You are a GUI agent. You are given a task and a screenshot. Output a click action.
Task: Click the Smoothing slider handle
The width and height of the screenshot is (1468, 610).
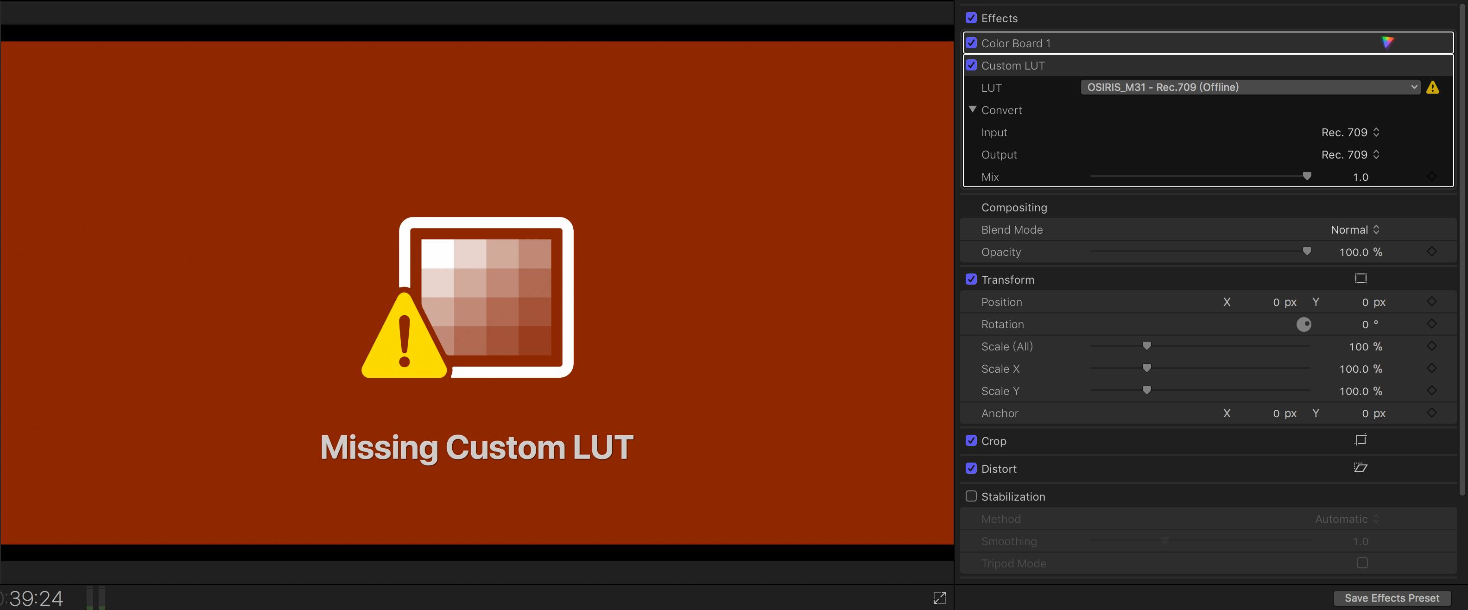1165,540
